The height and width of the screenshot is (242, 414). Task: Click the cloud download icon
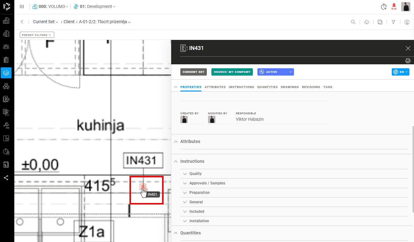pos(367,22)
